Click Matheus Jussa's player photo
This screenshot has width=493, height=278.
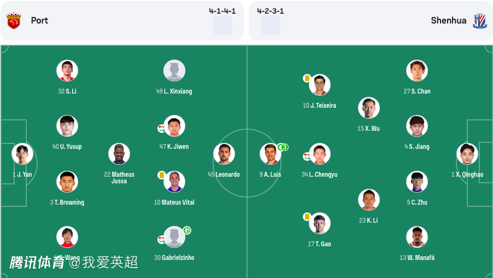click(119, 154)
